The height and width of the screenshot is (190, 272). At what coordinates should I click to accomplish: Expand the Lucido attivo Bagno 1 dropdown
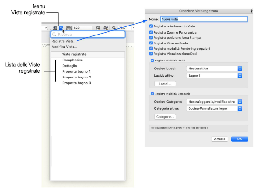tap(214, 76)
